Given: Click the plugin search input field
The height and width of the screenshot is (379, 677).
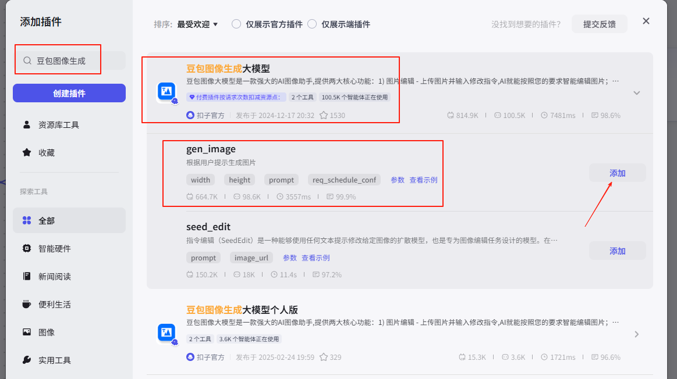Looking at the screenshot, I should (x=70, y=61).
